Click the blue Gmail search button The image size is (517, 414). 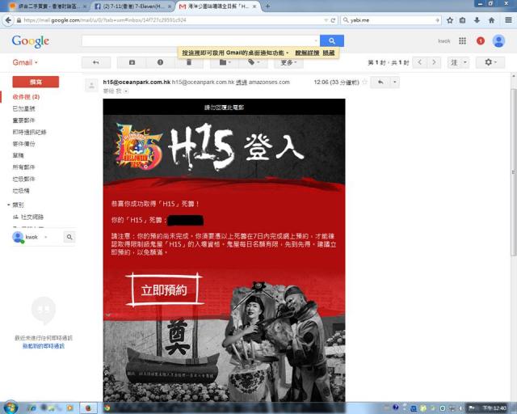(332, 40)
